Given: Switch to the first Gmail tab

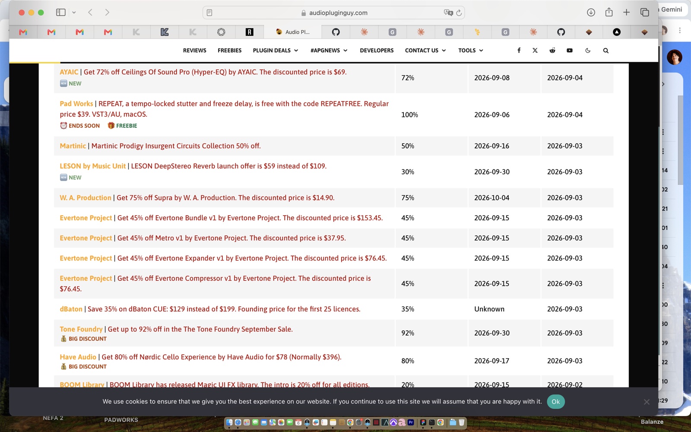Looking at the screenshot, I should pos(23,32).
